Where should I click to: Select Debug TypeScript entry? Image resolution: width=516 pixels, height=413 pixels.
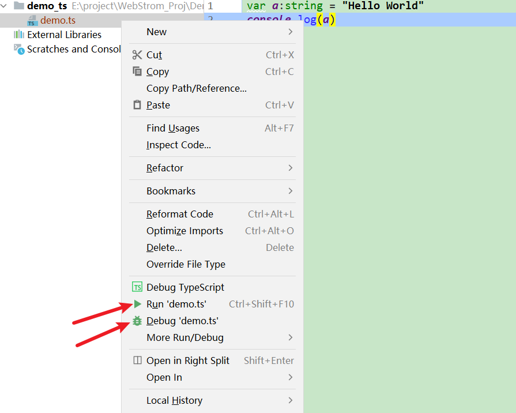click(x=212, y=287)
